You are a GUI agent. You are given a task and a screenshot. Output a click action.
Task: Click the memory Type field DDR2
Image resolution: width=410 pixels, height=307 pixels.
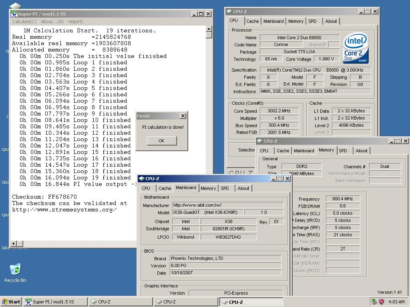coord(301,166)
